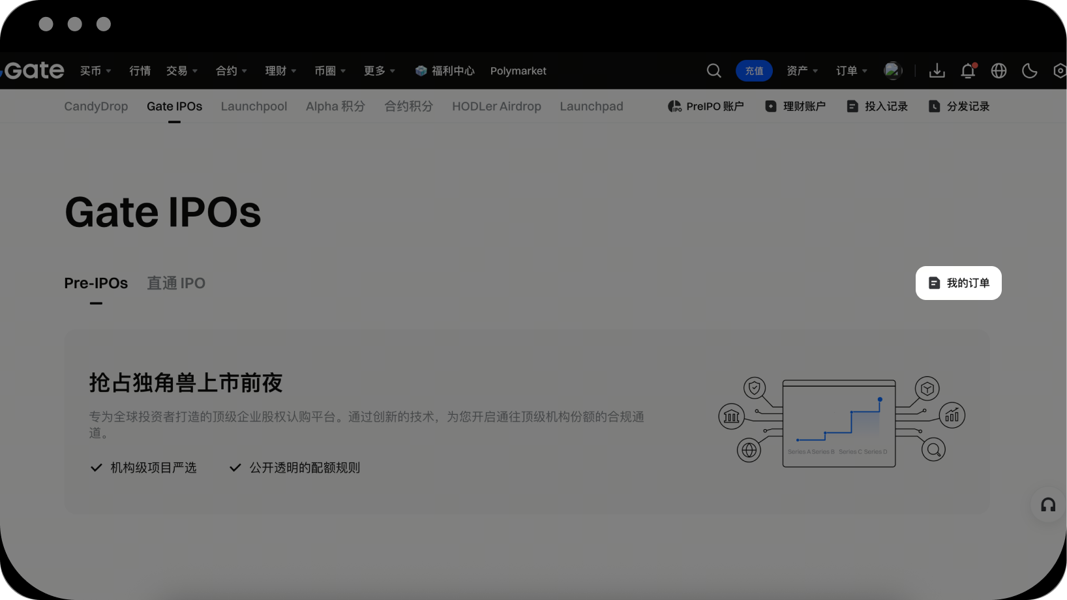Open the customer support headset icon
This screenshot has width=1067, height=600.
pos(1048,505)
